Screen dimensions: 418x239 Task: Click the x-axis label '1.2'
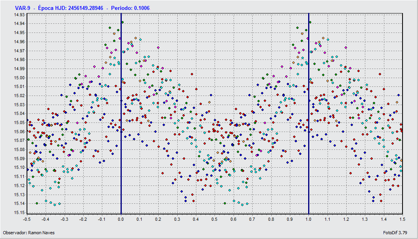point(346,219)
